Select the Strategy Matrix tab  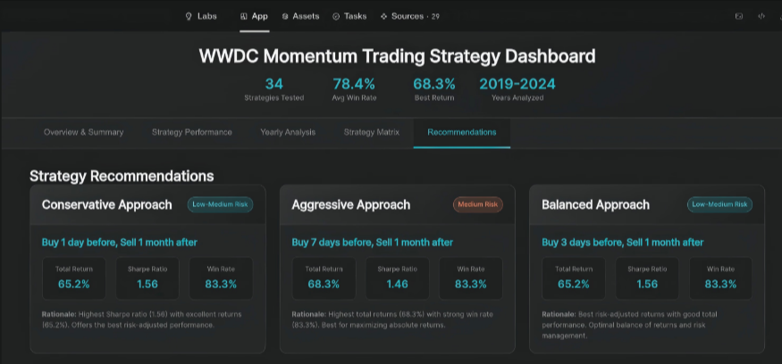coord(372,132)
